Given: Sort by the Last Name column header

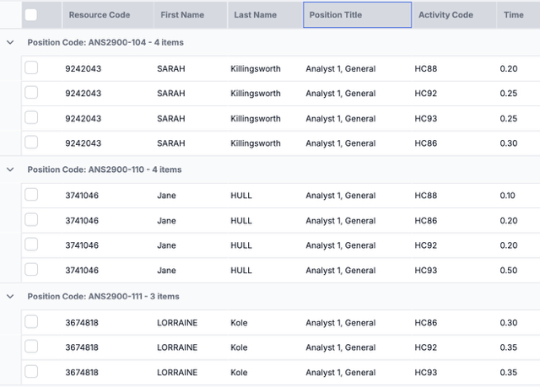Looking at the screenshot, I should click(x=255, y=15).
